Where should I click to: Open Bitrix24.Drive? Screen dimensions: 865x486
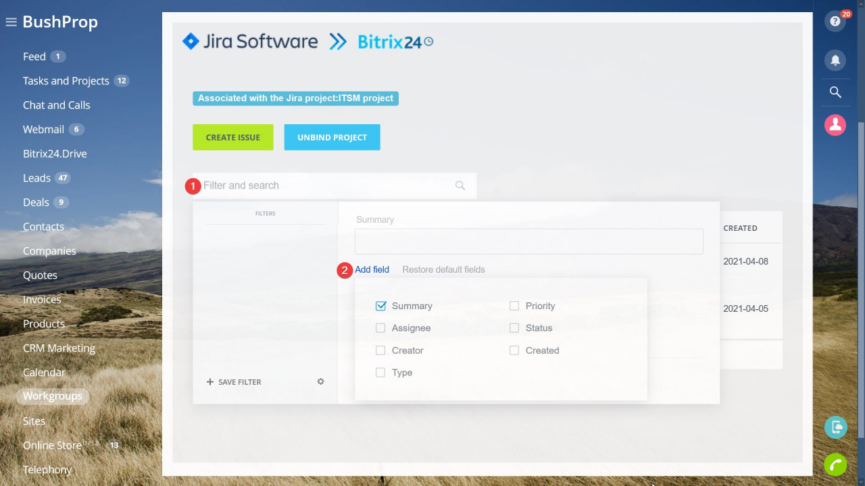point(55,154)
